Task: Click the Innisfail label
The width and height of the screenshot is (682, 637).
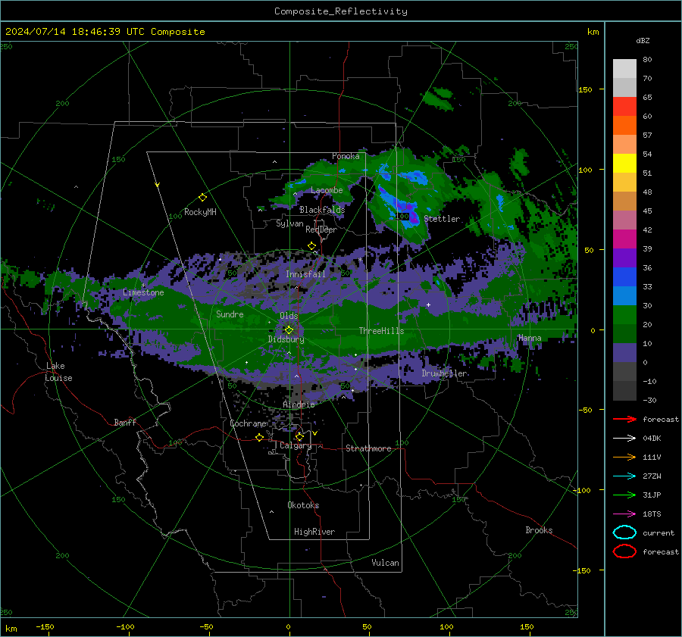Action: point(305,274)
